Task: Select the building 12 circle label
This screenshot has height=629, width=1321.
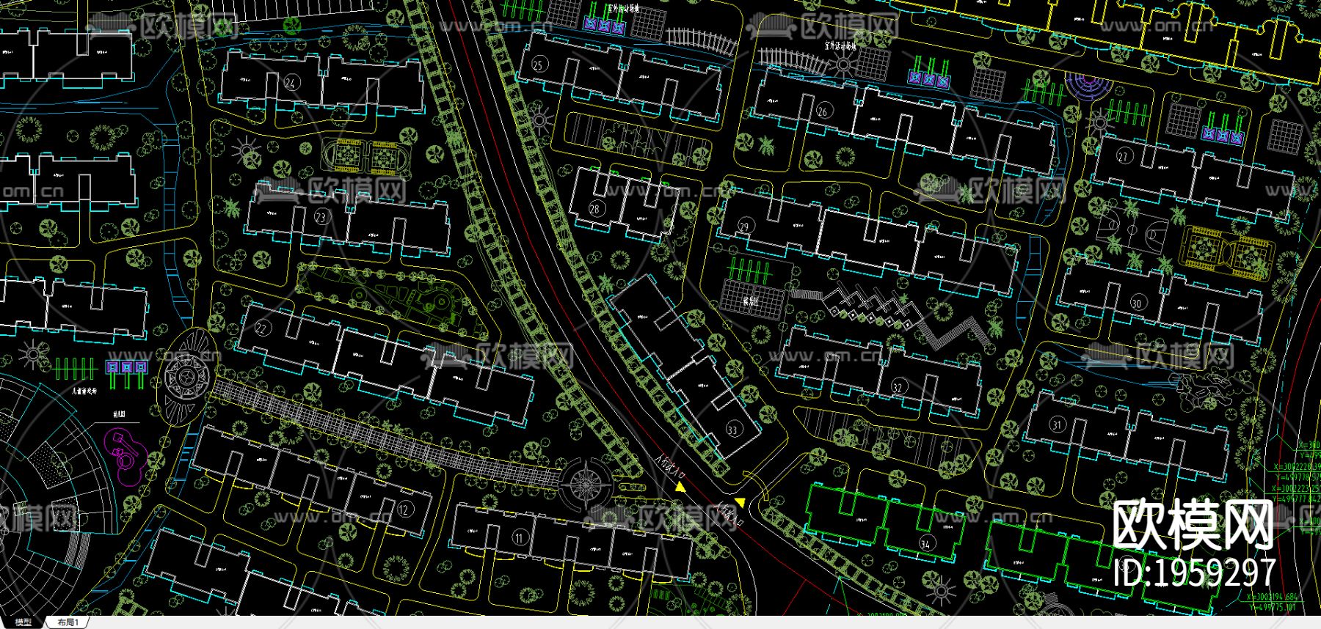Action: [405, 510]
